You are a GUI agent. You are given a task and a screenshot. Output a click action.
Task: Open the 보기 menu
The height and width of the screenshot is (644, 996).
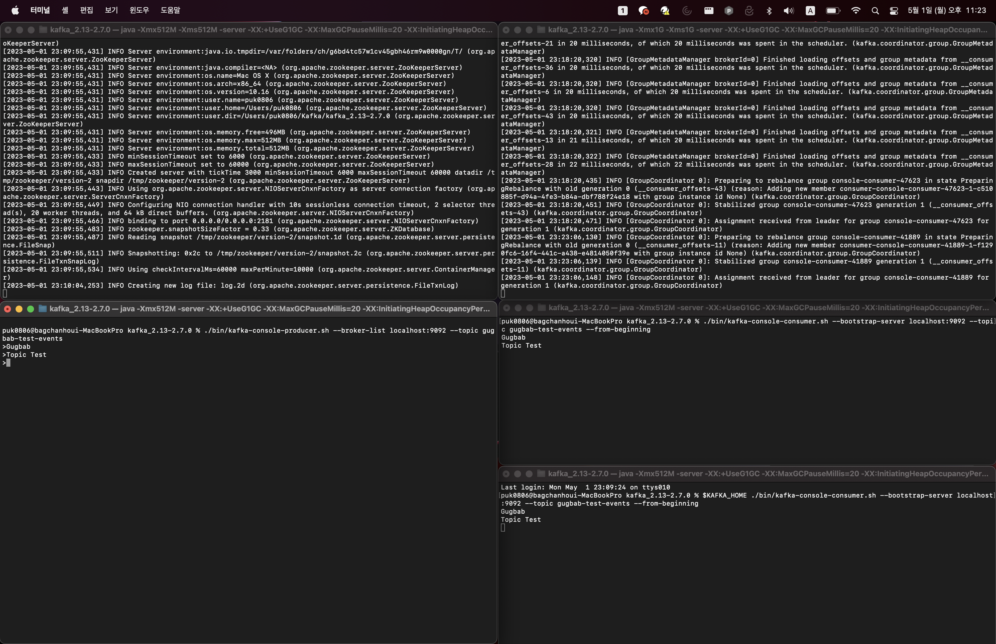pos(111,10)
